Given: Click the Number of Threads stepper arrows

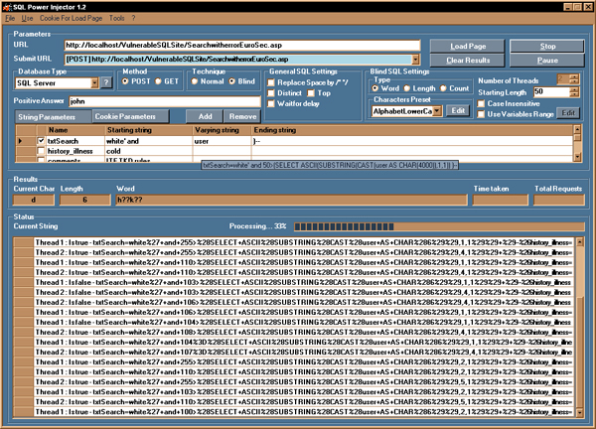Looking at the screenshot, I should [574, 79].
